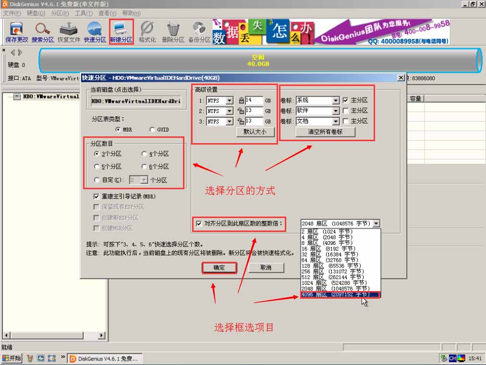Open the 查看(V) menu
Screen dimensions: 486x365
click(106, 13)
